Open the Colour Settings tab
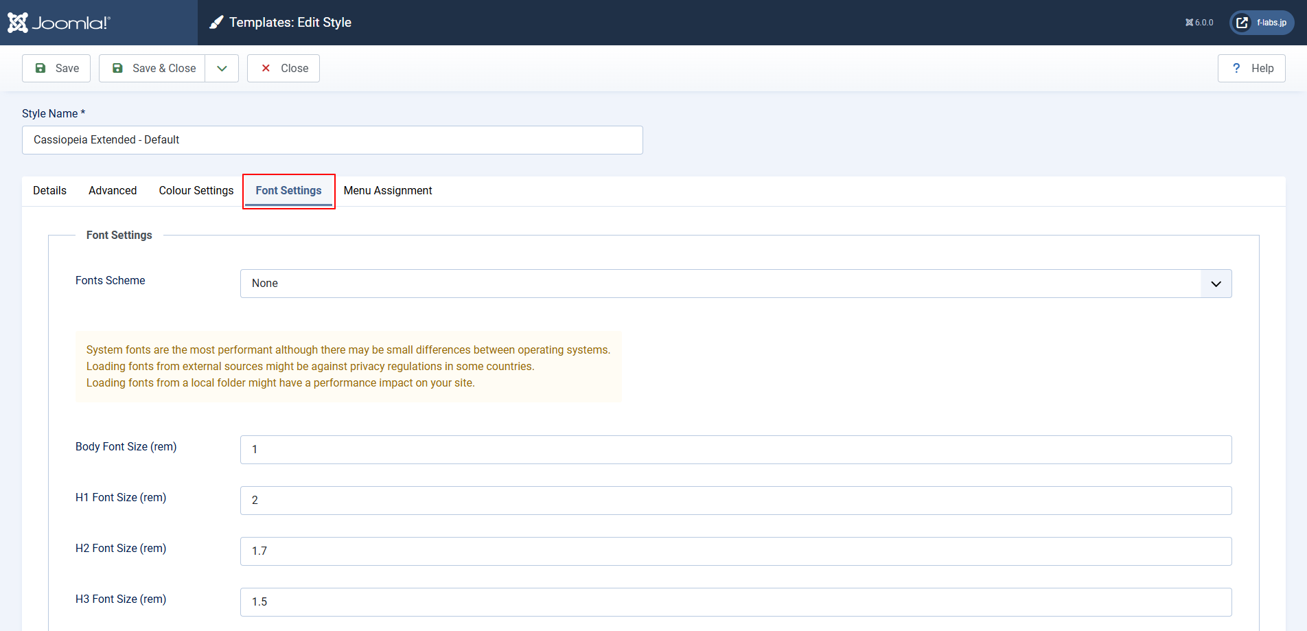This screenshot has width=1307, height=631. (196, 190)
